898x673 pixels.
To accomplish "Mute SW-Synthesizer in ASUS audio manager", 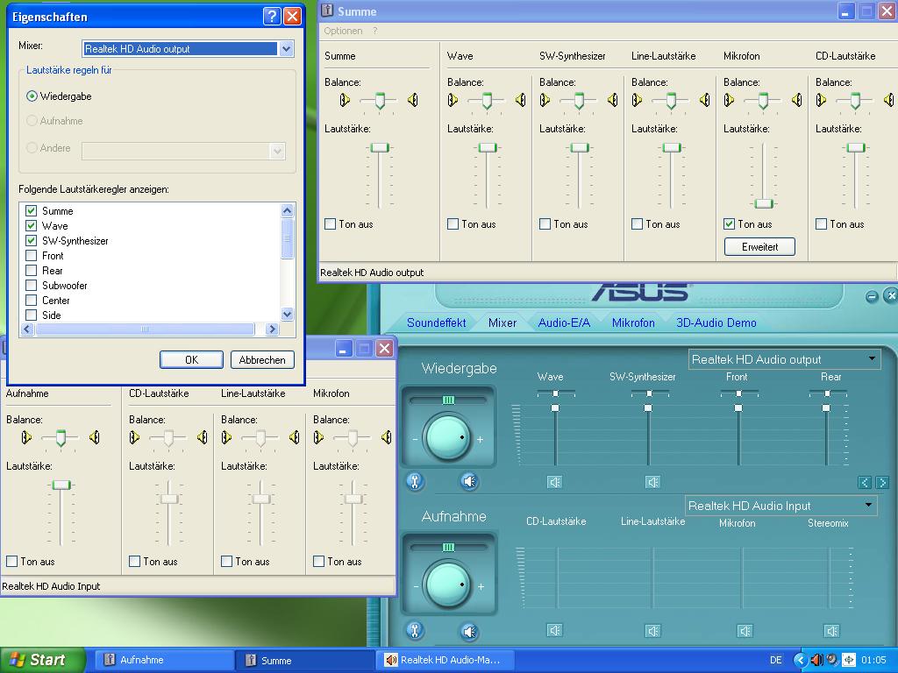I will [x=652, y=482].
